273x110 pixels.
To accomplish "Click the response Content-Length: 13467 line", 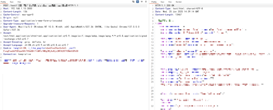I will (168, 14).
